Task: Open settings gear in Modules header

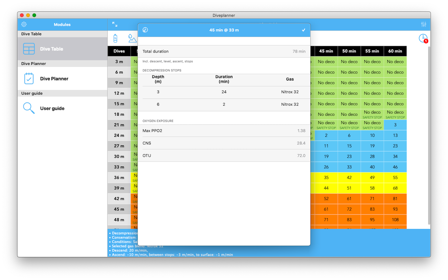Action: tap(24, 24)
